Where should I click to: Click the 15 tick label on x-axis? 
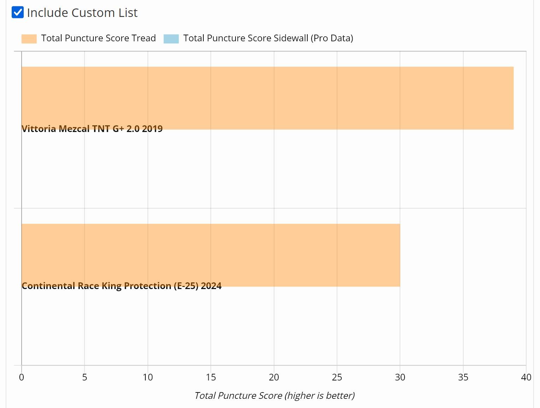point(211,377)
